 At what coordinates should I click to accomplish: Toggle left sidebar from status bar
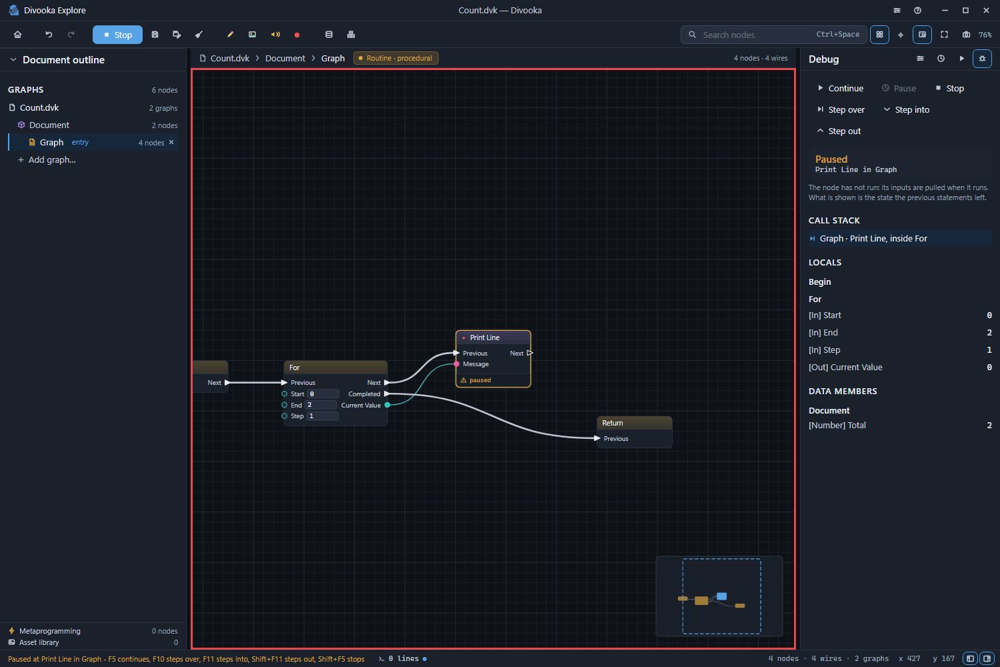point(971,658)
